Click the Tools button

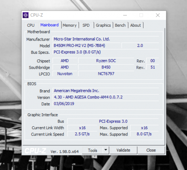[x=92, y=150]
